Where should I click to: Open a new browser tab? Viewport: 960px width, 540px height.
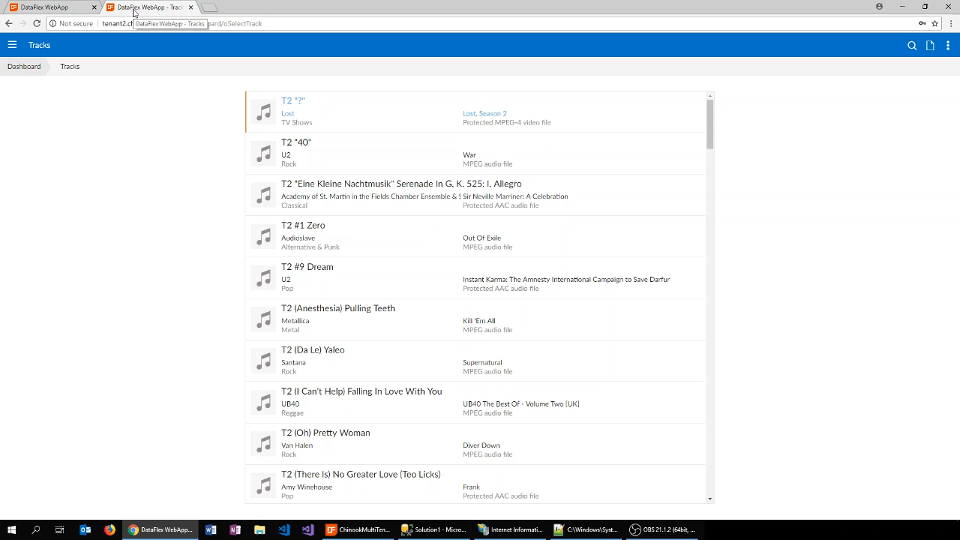coord(210,7)
